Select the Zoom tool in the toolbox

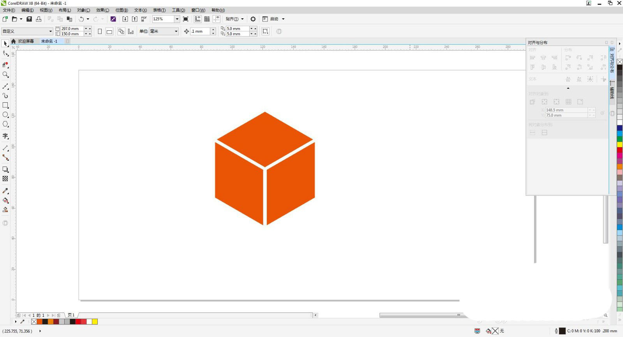[5, 74]
